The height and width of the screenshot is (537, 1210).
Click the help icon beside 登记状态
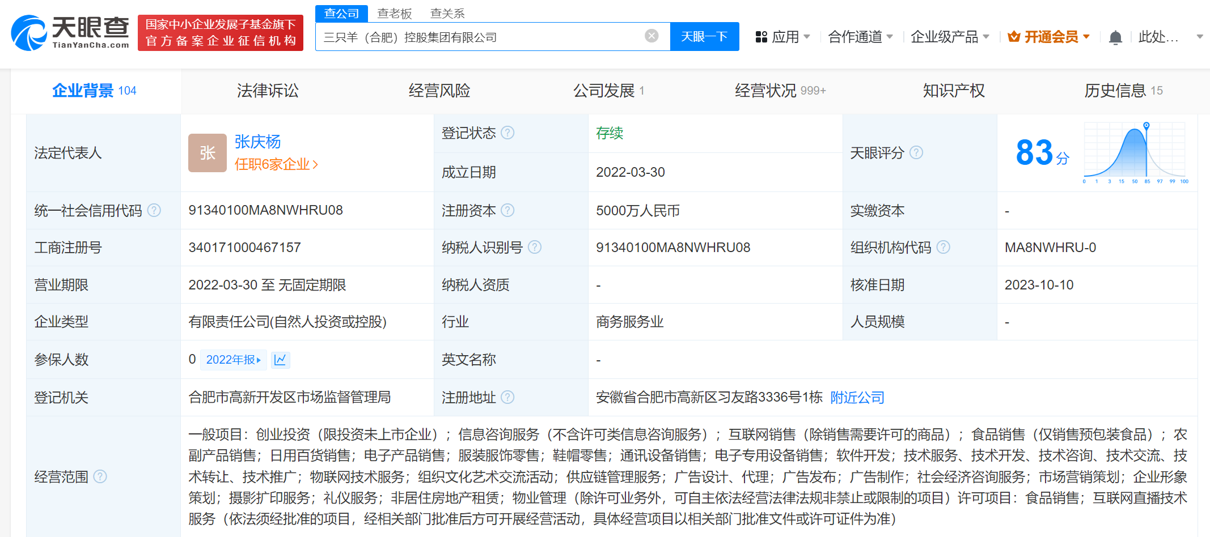(509, 133)
